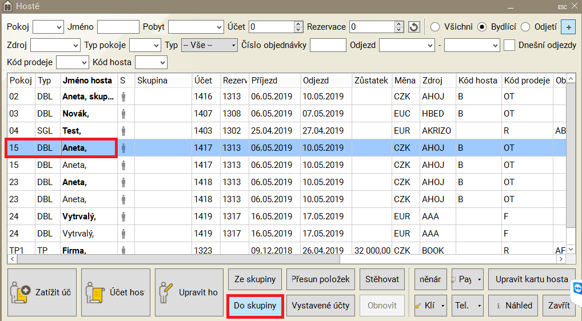Enable the Dnešní odjezdy checkbox
Image resolution: width=582 pixels, height=321 pixels.
tap(509, 45)
